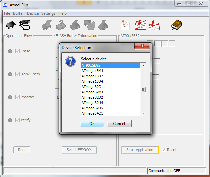Open the Device menu
210x177 pixels.
pos(33,13)
